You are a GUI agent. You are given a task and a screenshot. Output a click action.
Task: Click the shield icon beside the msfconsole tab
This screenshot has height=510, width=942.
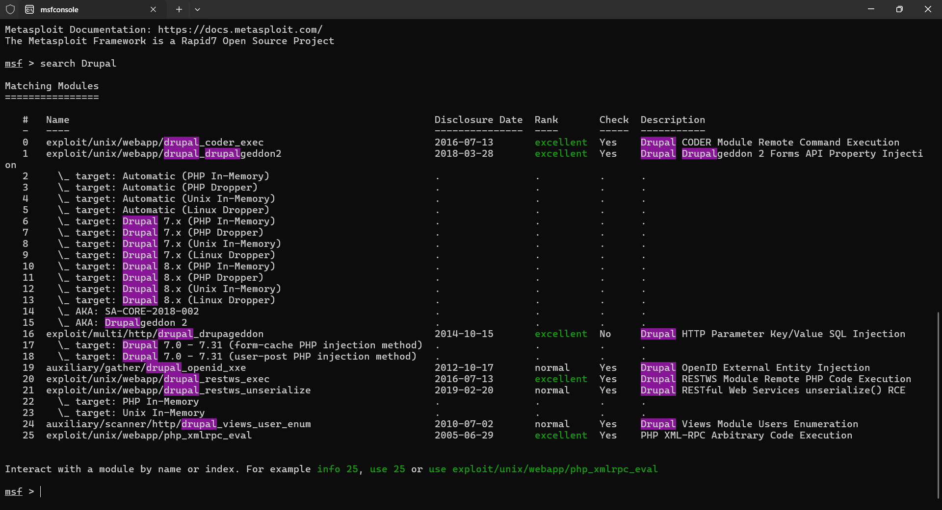[10, 9]
